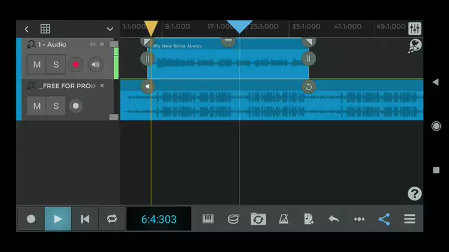Collapse the track panel with back arrow
This screenshot has width=449, height=252.
click(x=27, y=29)
